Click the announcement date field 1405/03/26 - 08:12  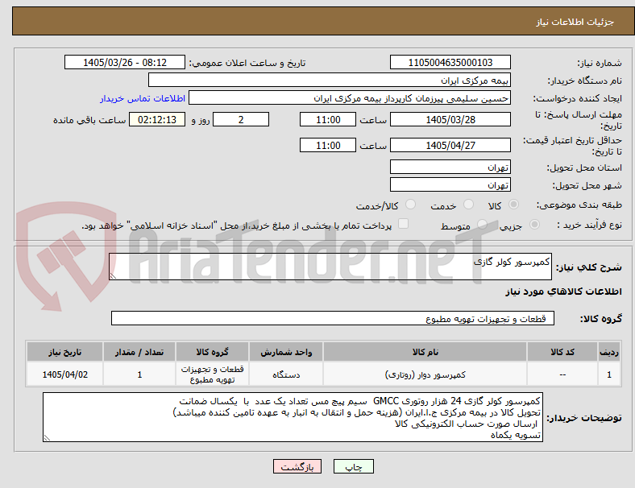(125, 62)
